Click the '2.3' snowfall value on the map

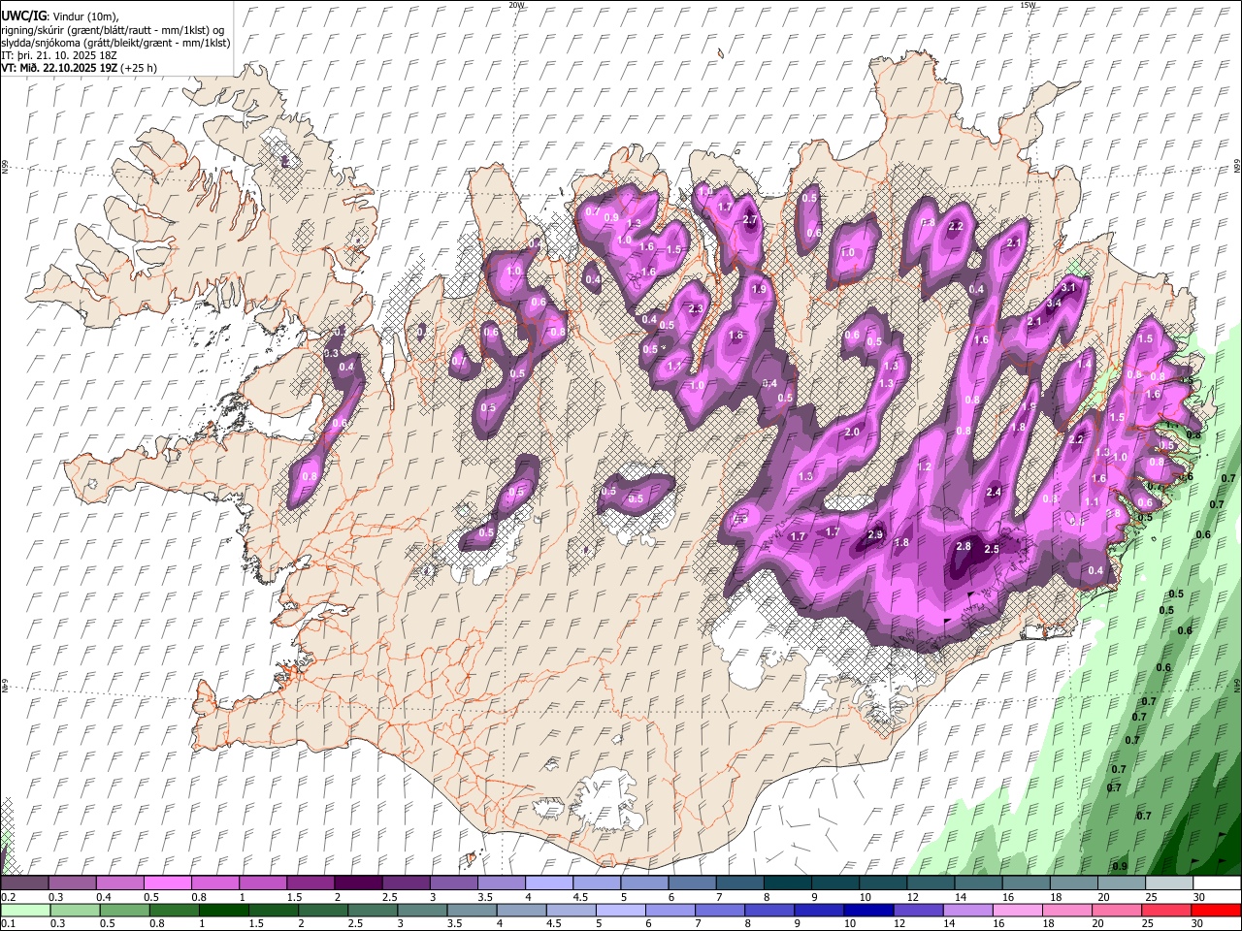pyautogui.click(x=696, y=309)
